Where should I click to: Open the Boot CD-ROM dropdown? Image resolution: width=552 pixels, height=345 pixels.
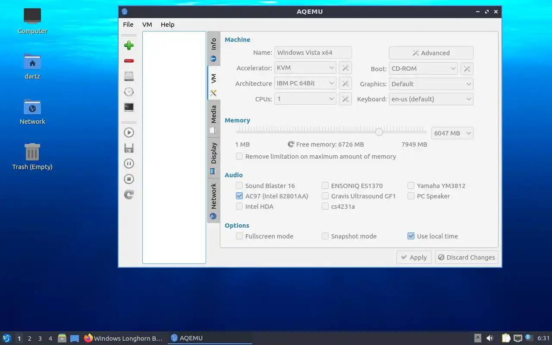coord(423,69)
